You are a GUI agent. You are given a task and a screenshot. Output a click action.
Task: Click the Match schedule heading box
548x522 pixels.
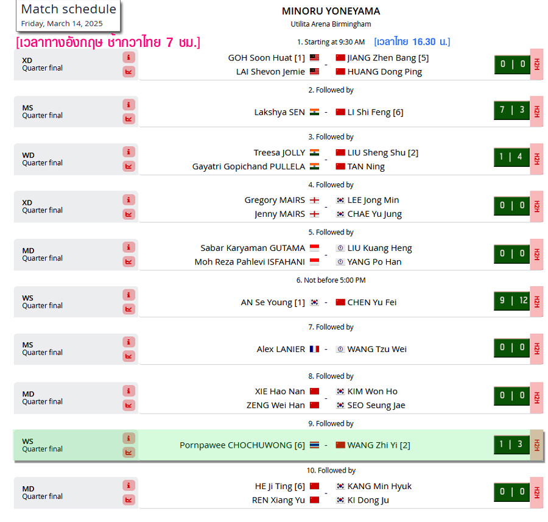[68, 15]
